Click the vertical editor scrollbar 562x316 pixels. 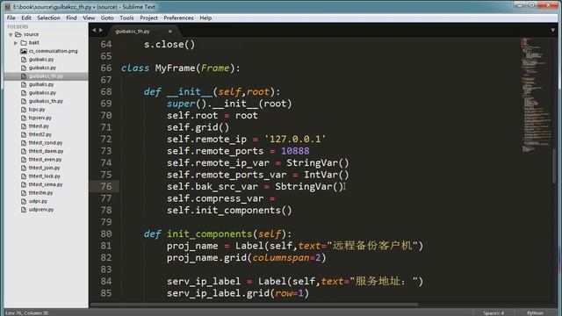[554, 165]
